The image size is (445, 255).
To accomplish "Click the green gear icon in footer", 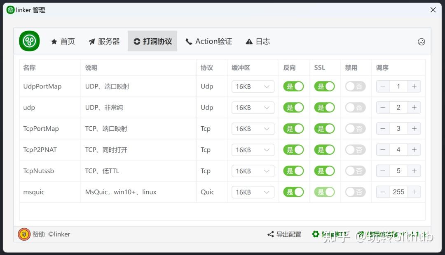I will [x=316, y=234].
